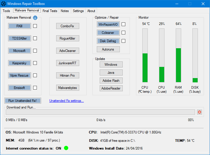Update Adobe Flash
This screenshot has width=210, height=155.
[x=111, y=80]
